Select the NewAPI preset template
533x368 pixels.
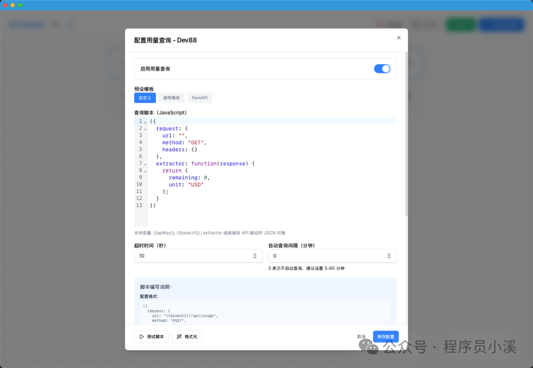(x=199, y=97)
